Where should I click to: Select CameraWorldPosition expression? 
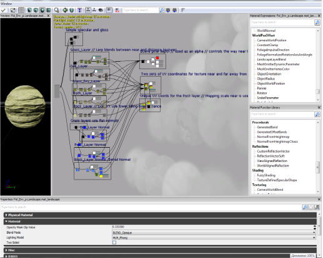point(272,41)
